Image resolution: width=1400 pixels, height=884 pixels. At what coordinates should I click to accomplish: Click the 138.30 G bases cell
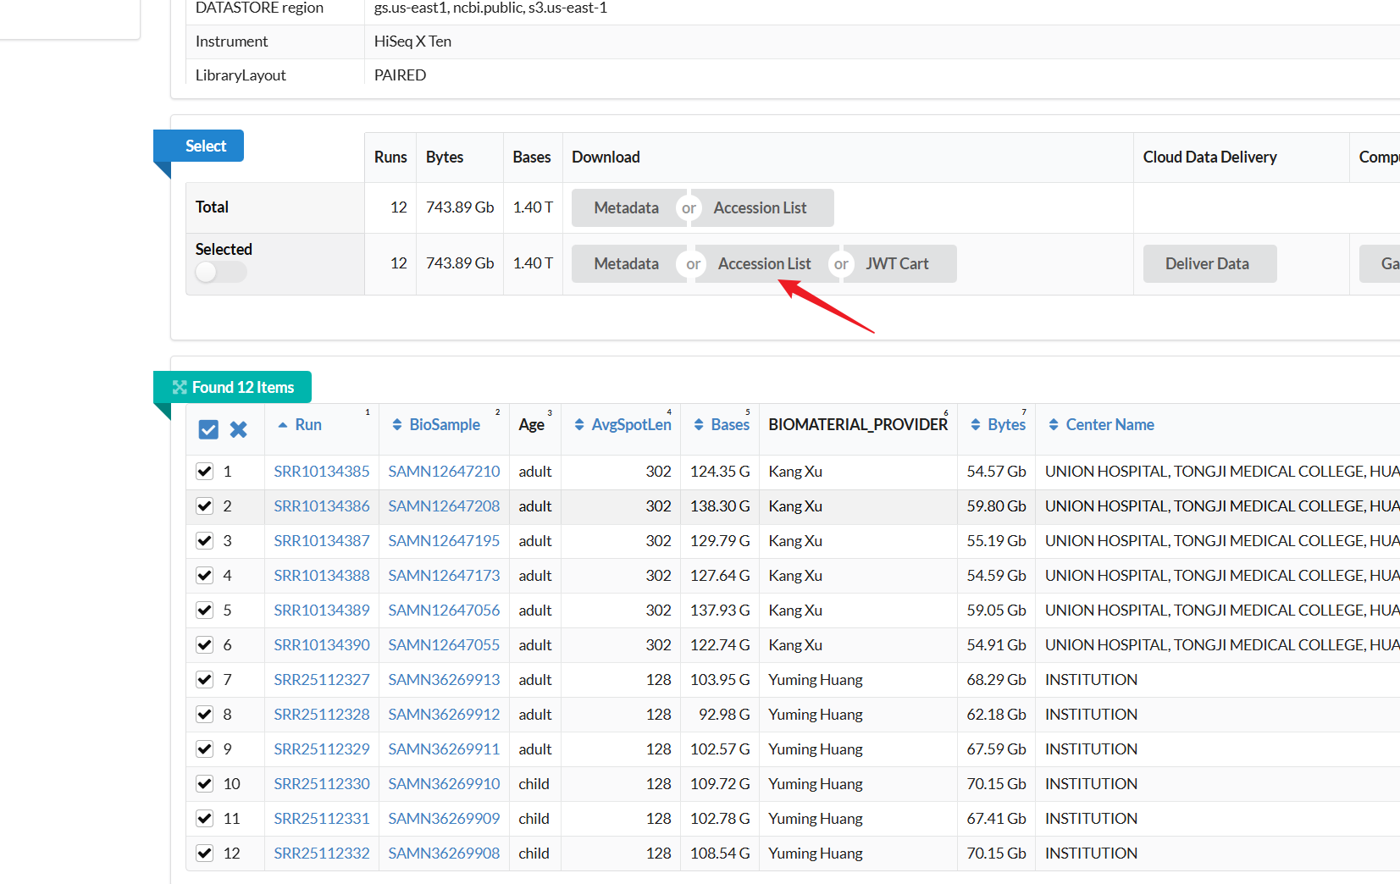(x=720, y=506)
